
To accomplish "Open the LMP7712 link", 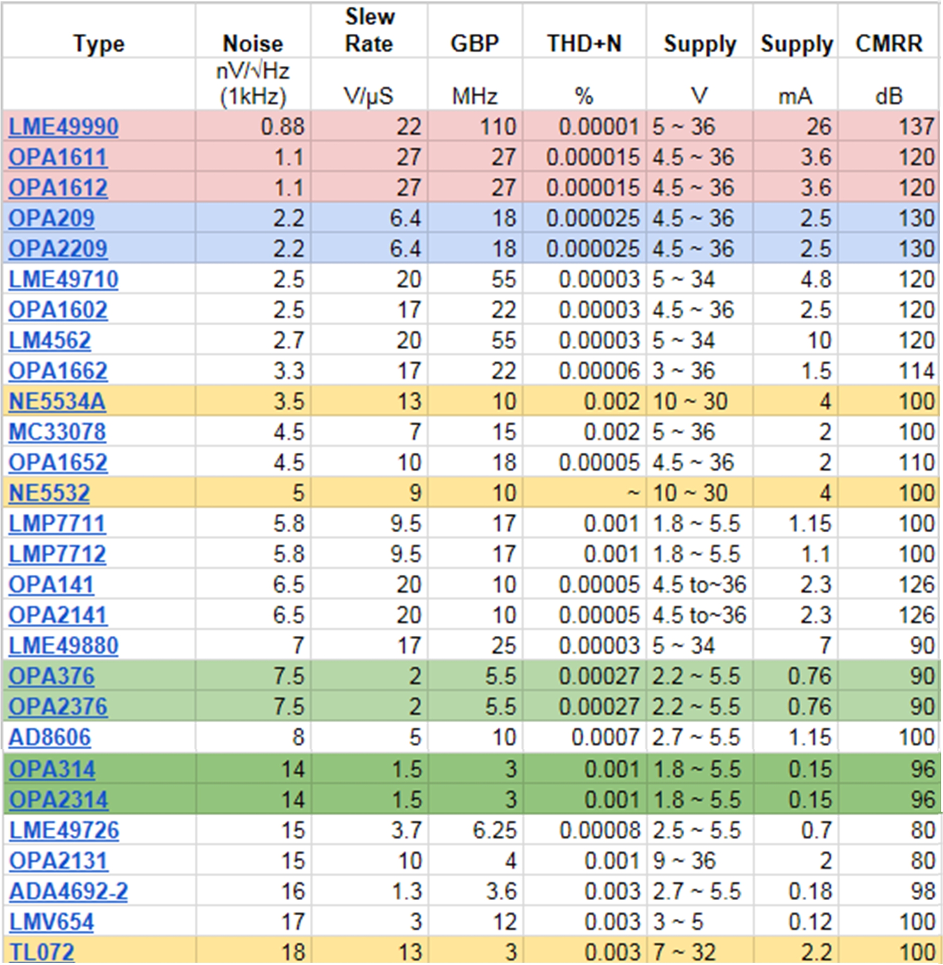I will (57, 554).
